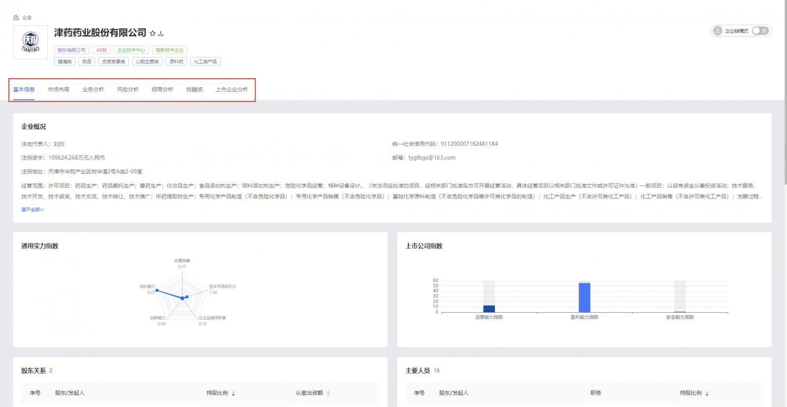This screenshot has width=787, height=407.
Task: Expand full business scope with 展开全部
Action: [x=32, y=210]
